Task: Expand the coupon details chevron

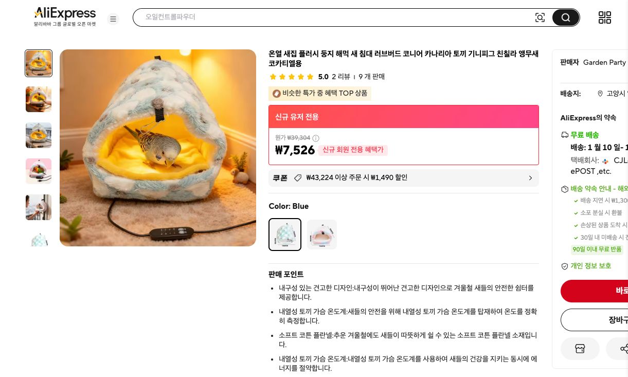Action: coord(530,178)
